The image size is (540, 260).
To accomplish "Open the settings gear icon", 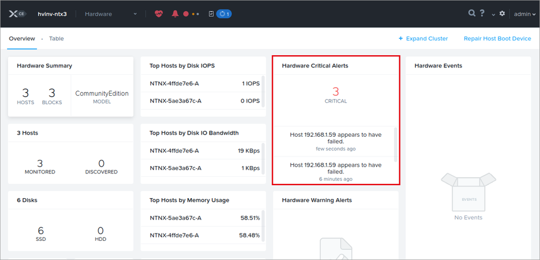I will (502, 14).
